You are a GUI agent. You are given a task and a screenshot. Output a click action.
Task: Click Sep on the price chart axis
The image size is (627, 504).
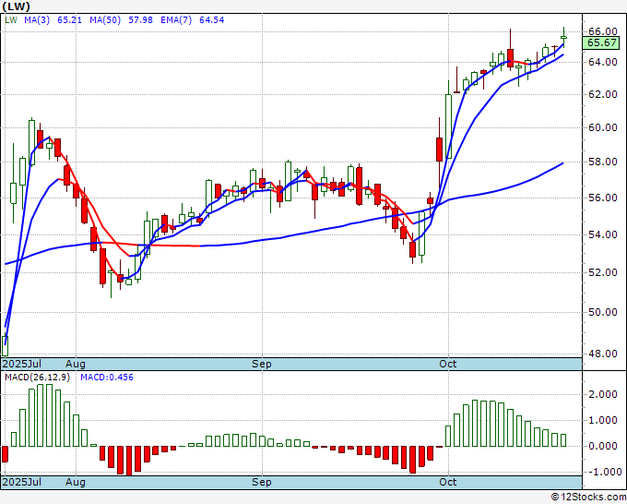(x=262, y=364)
